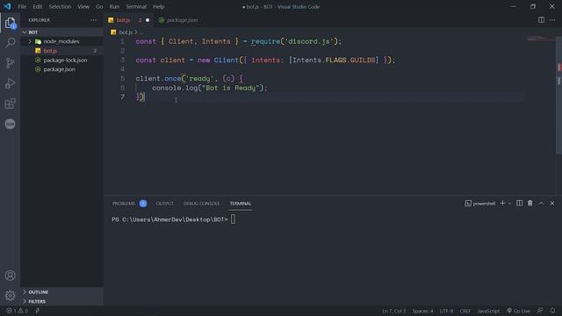562x316 pixels.
Task: Click Ln 7, Col 3 cursor position
Action: [394, 311]
